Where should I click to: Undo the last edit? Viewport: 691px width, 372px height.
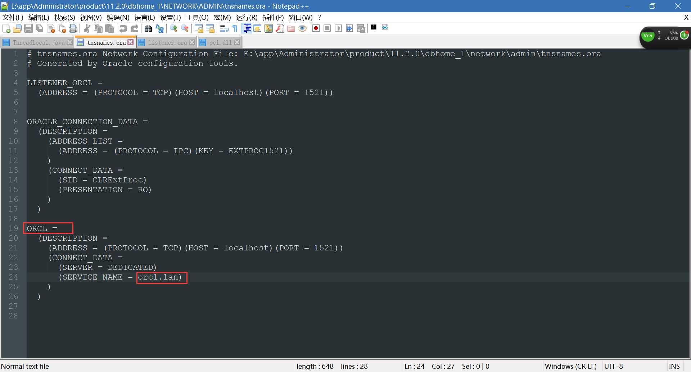coord(123,29)
